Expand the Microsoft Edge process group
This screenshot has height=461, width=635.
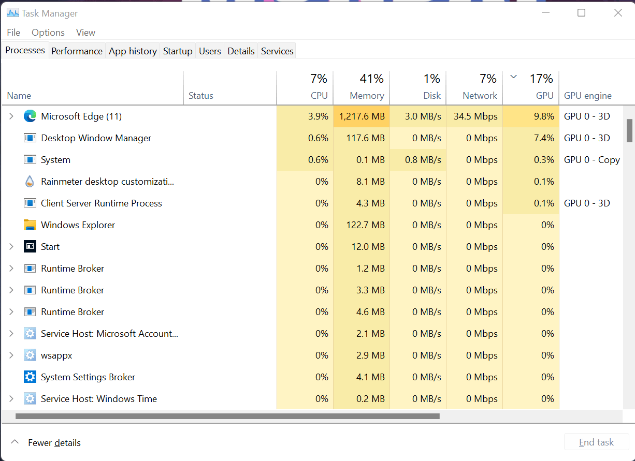point(11,116)
